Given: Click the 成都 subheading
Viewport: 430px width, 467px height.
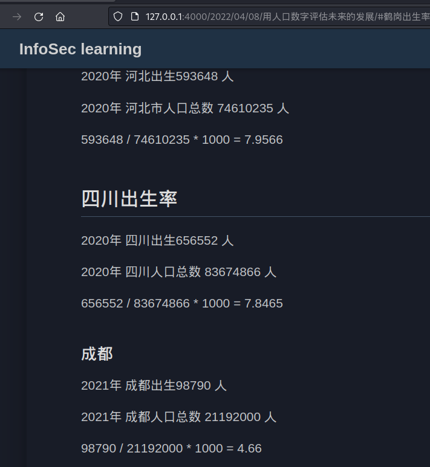Looking at the screenshot, I should tap(97, 354).
